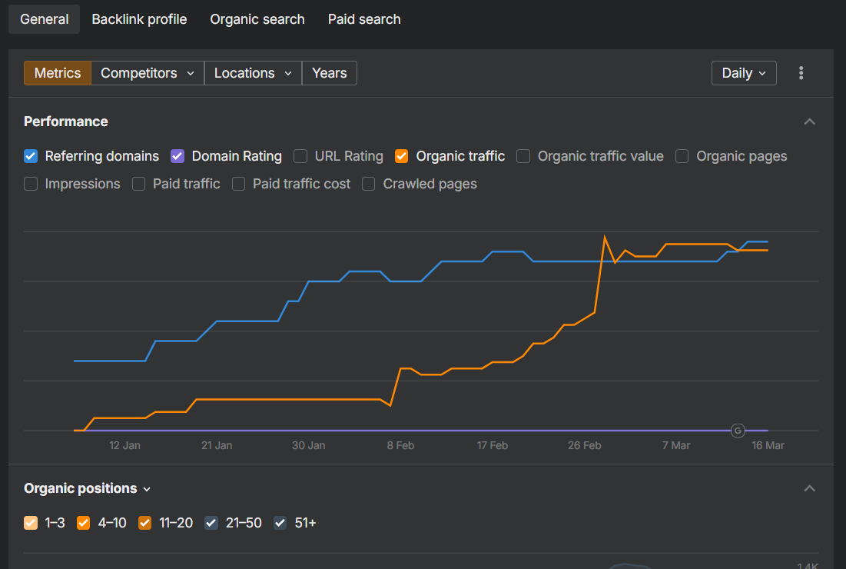Image resolution: width=846 pixels, height=569 pixels.
Task: Click the Google update marker on chart
Action: point(738,431)
